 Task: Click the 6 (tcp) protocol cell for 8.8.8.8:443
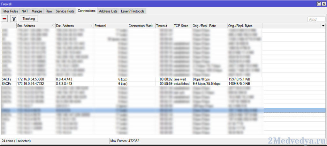point(123,84)
